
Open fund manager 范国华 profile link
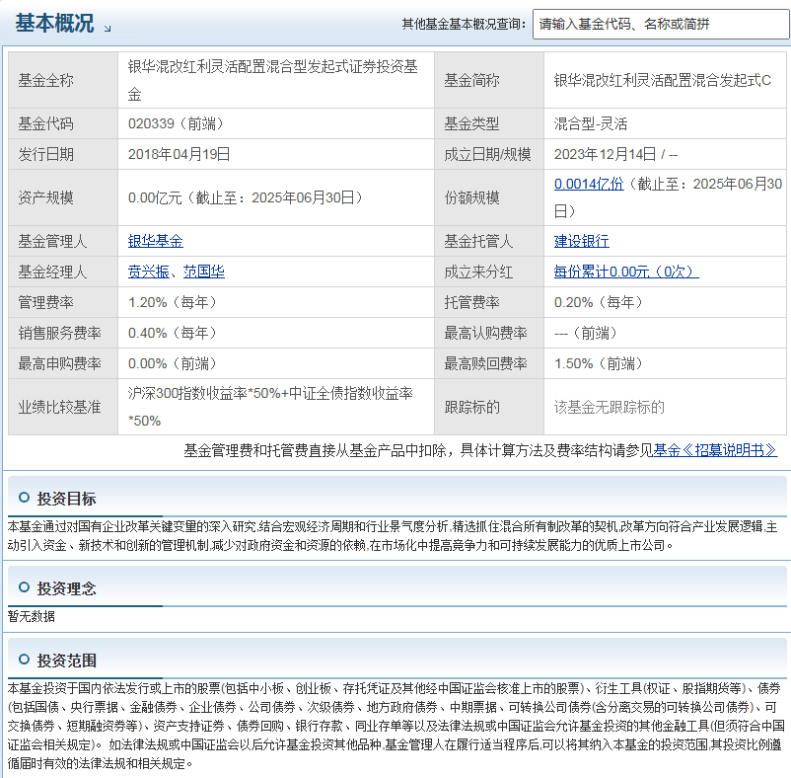[204, 272]
